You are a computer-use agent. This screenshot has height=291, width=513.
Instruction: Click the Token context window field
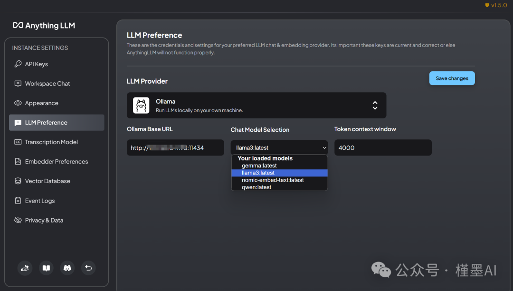click(x=383, y=147)
